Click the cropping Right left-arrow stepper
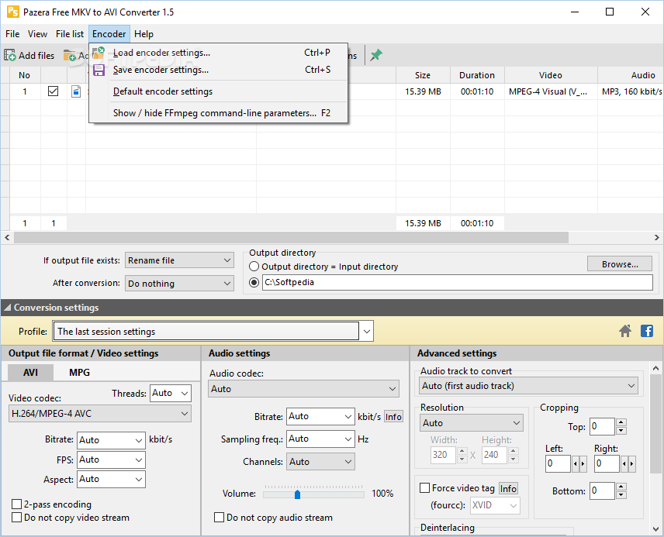Viewport: 664px width, 537px height. (624, 464)
